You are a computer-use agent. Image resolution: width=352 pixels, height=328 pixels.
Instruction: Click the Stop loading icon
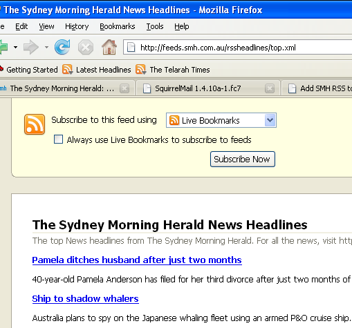click(86, 47)
